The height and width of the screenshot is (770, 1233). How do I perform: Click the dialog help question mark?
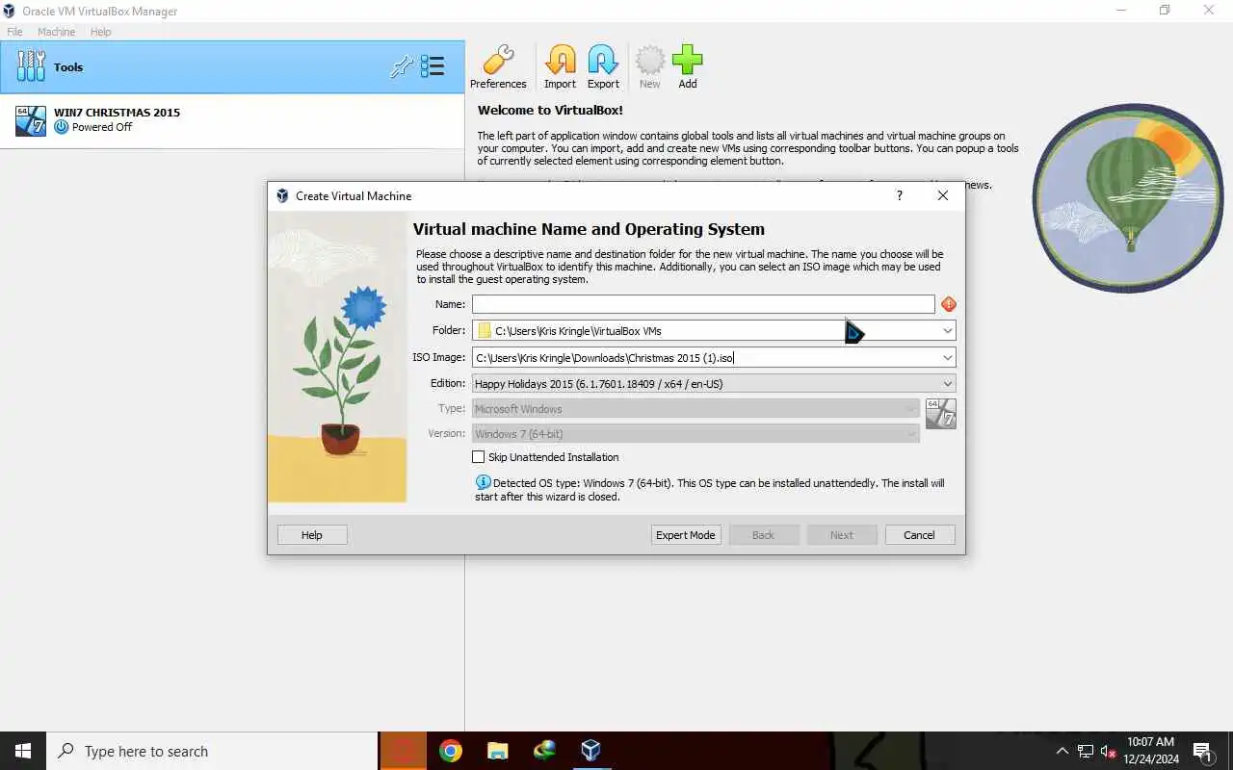pos(900,195)
